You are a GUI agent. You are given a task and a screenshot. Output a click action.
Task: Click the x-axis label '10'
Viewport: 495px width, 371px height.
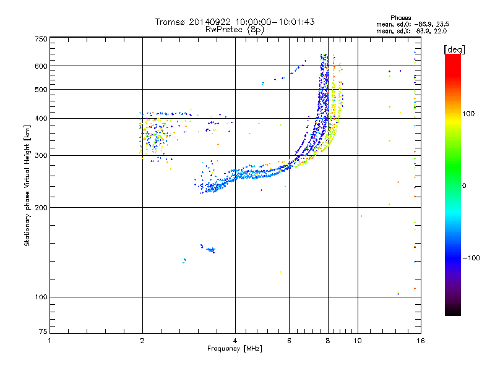pos(358,341)
